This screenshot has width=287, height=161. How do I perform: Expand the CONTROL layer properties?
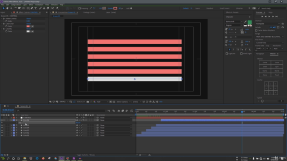(12, 118)
